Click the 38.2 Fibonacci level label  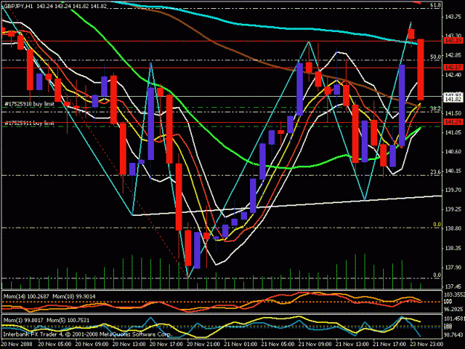click(x=435, y=109)
